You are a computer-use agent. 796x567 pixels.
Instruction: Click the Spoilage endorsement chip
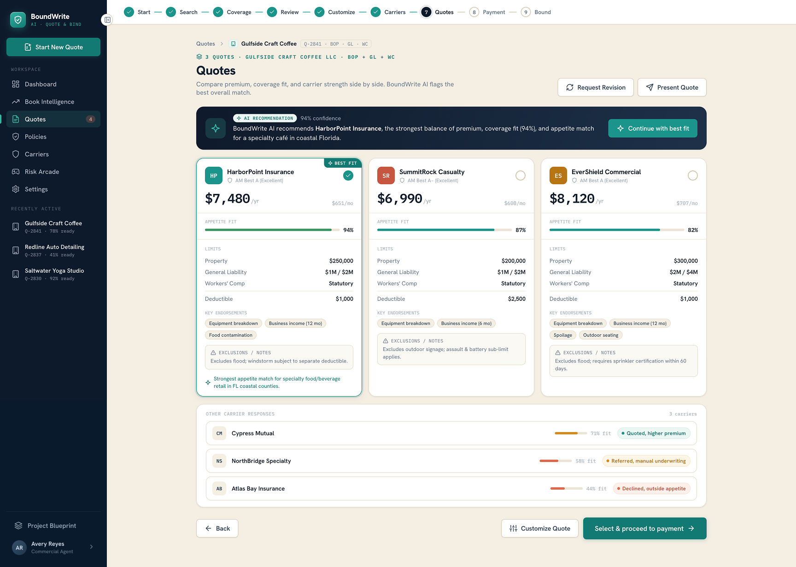pos(563,335)
